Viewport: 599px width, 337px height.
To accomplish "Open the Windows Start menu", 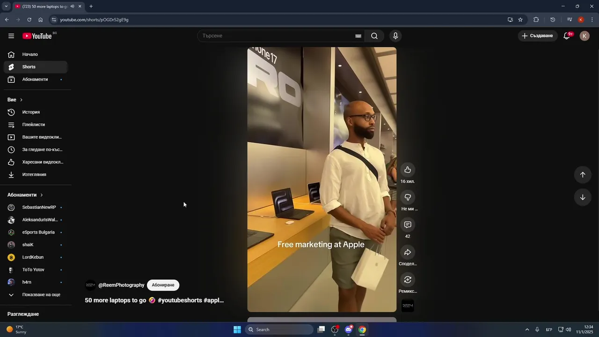I will (237, 330).
